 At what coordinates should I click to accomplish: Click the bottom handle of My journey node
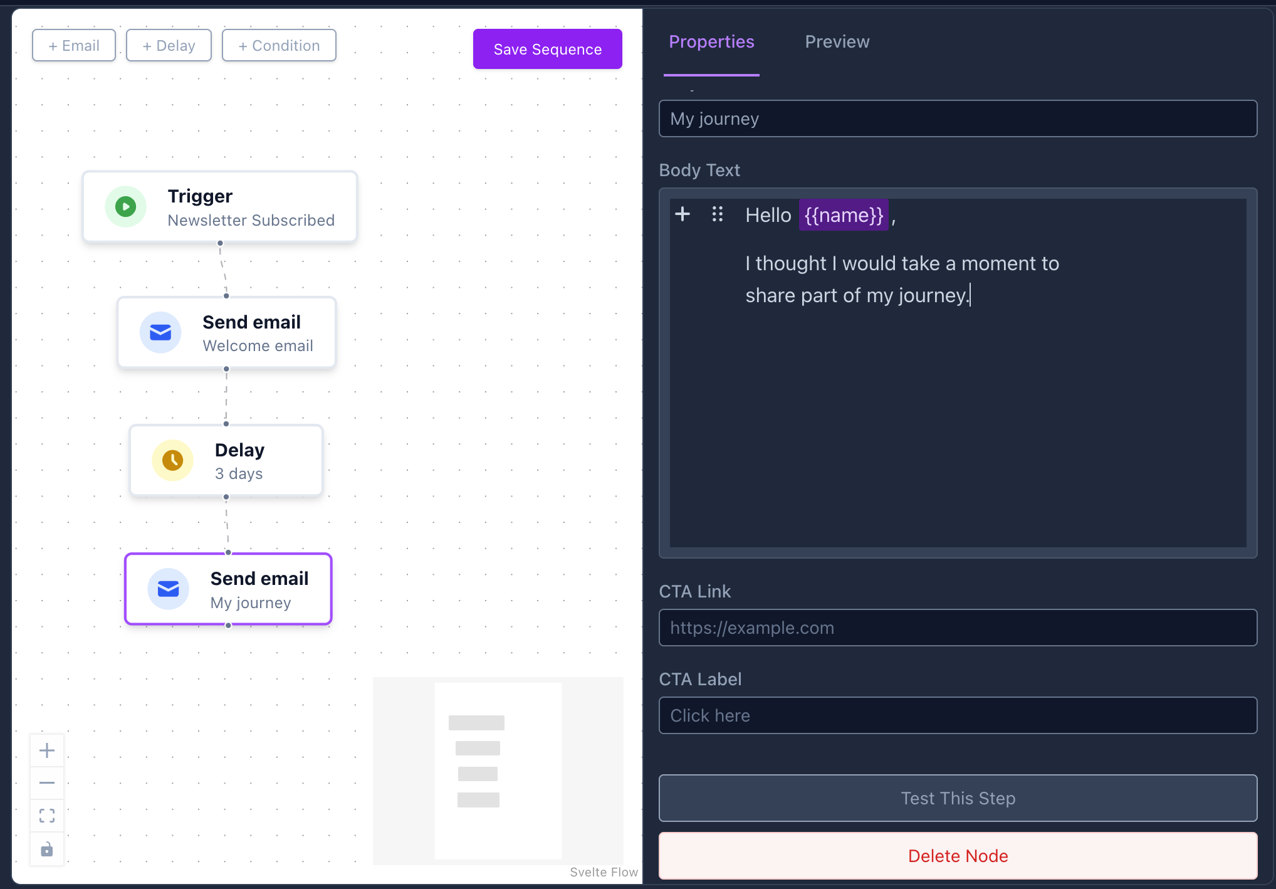tap(228, 625)
